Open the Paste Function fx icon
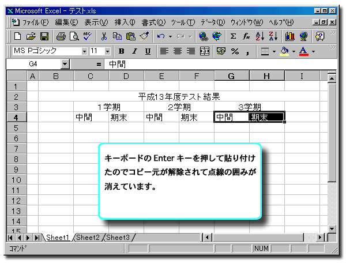The width and height of the screenshot is (346, 263). (246, 36)
